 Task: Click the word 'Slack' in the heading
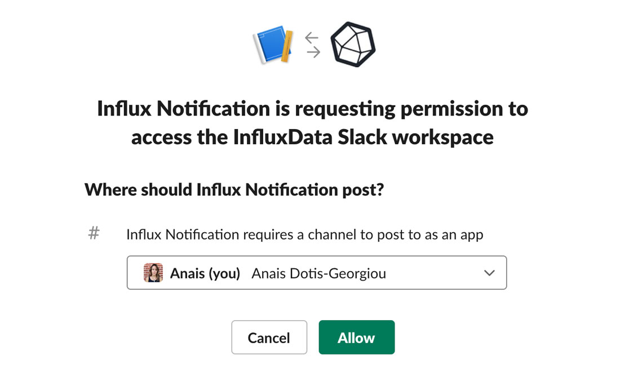pyautogui.click(x=361, y=137)
